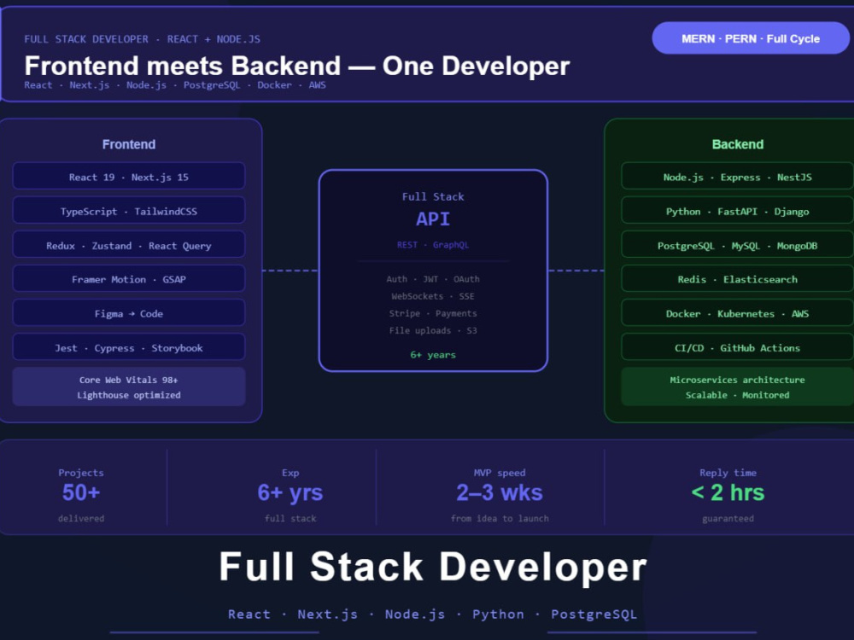Click the '< 2 hrs' reply time stat
Image resolution: width=854 pixels, height=640 pixels.
point(728,492)
